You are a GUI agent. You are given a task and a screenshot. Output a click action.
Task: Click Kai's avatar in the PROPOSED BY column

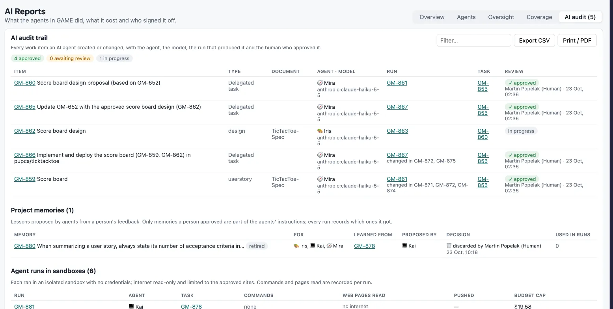tap(404, 246)
